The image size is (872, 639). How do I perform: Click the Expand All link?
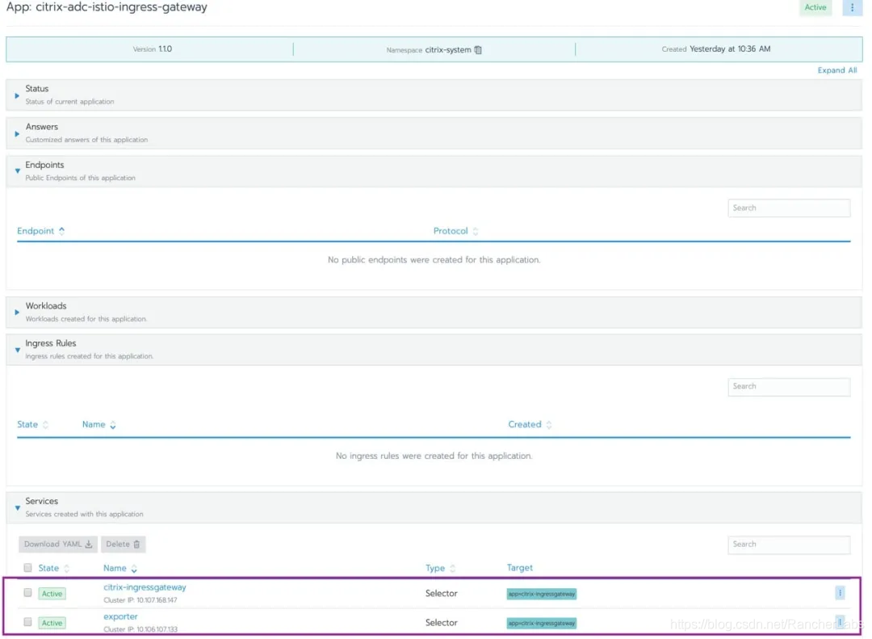(x=836, y=70)
